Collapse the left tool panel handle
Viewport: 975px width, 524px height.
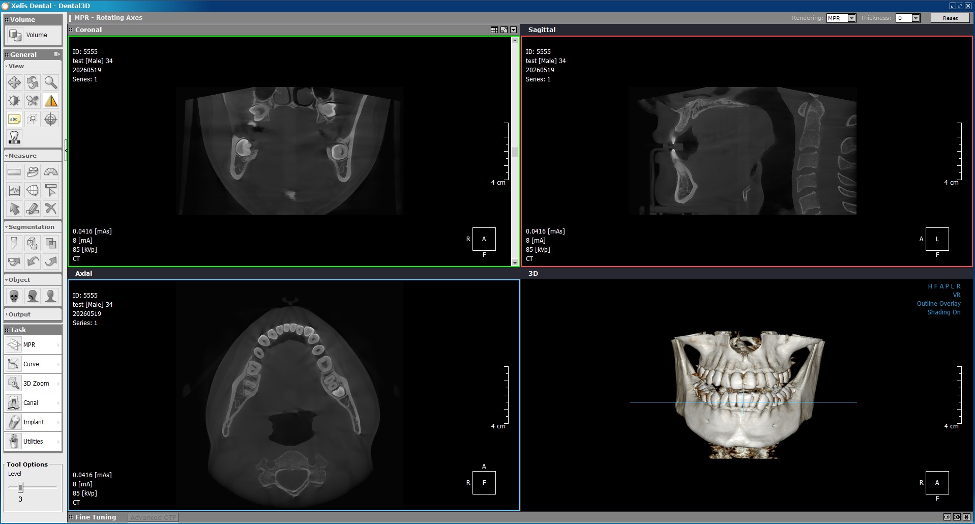[x=66, y=151]
